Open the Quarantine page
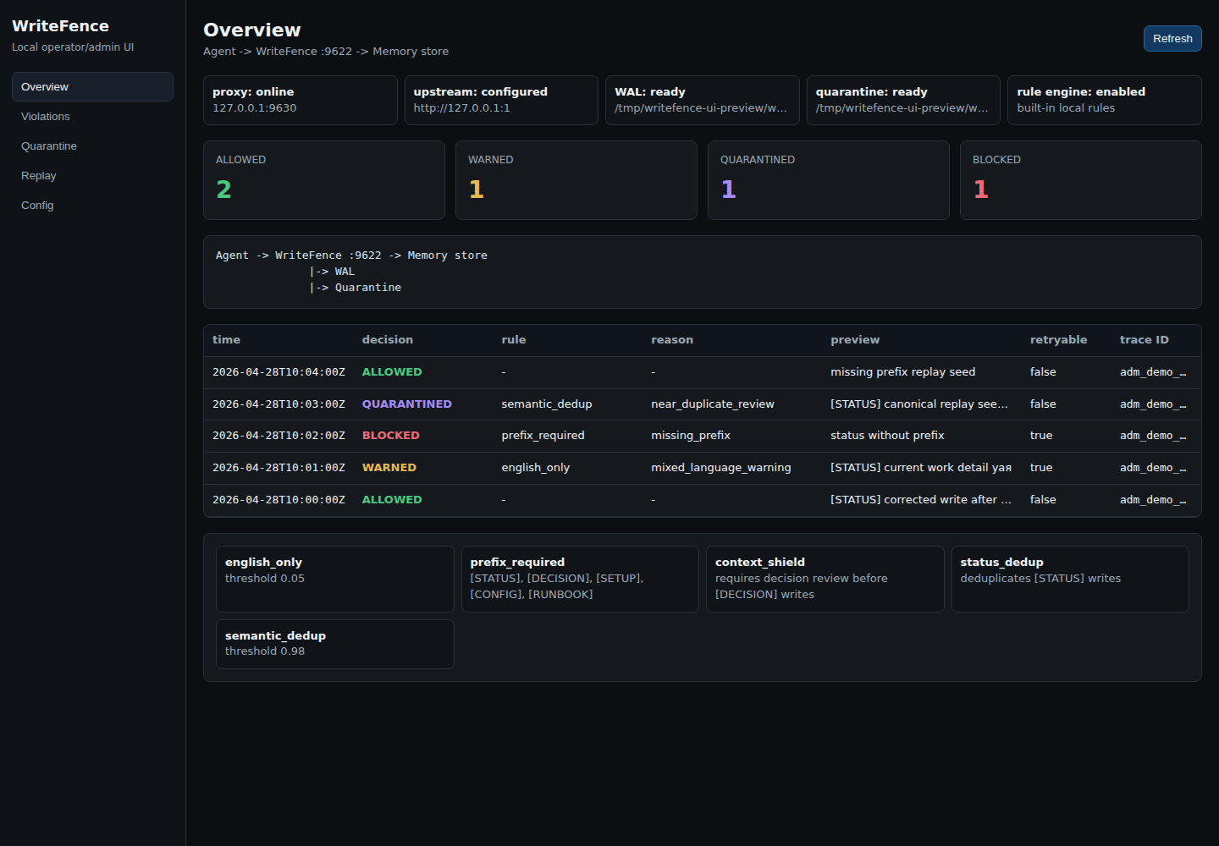Image resolution: width=1219 pixels, height=846 pixels. coord(48,146)
